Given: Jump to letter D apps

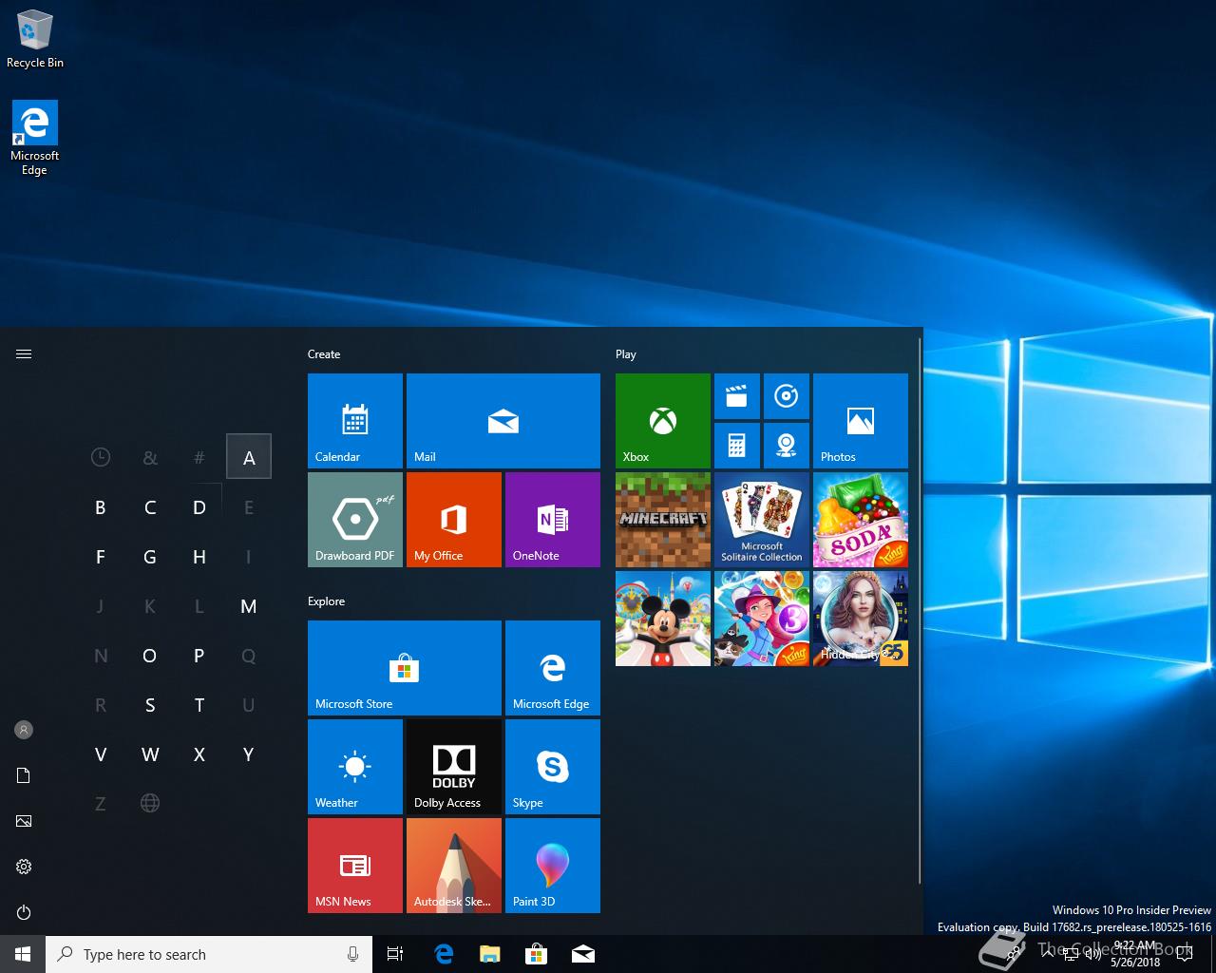Looking at the screenshot, I should [199, 507].
